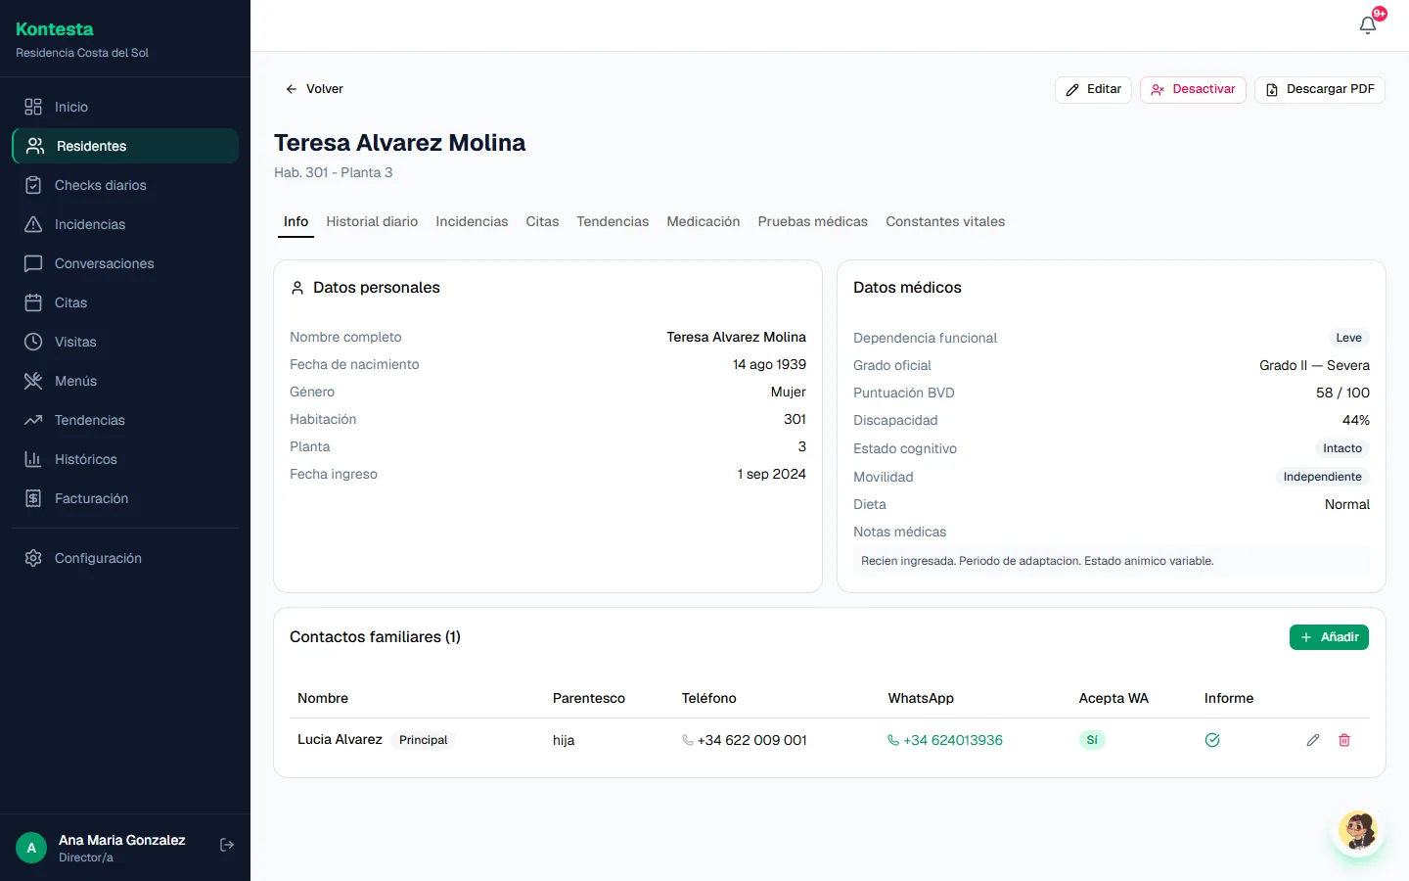Click the Tendencias trend arrow icon in sidebar

click(33, 420)
